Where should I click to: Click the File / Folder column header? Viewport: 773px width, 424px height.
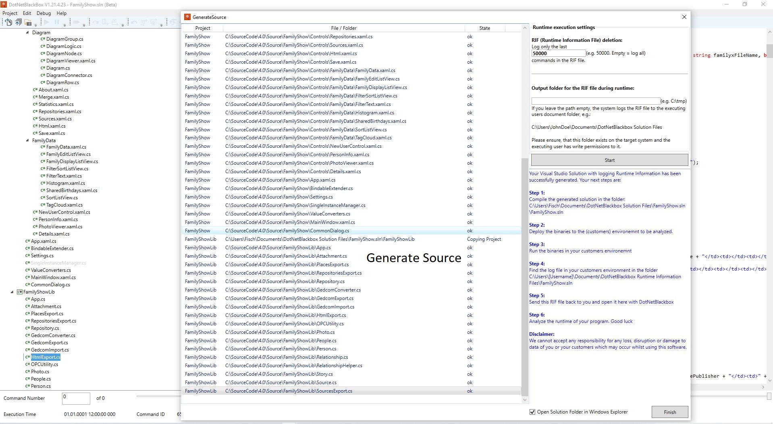tap(344, 28)
